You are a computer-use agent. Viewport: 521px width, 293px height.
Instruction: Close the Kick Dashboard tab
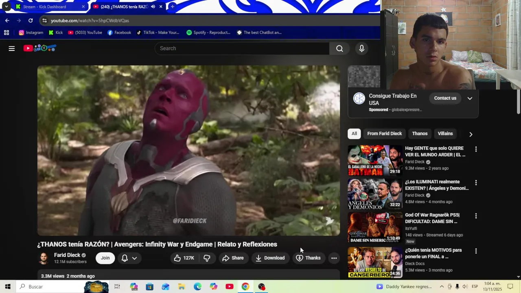[x=83, y=7]
